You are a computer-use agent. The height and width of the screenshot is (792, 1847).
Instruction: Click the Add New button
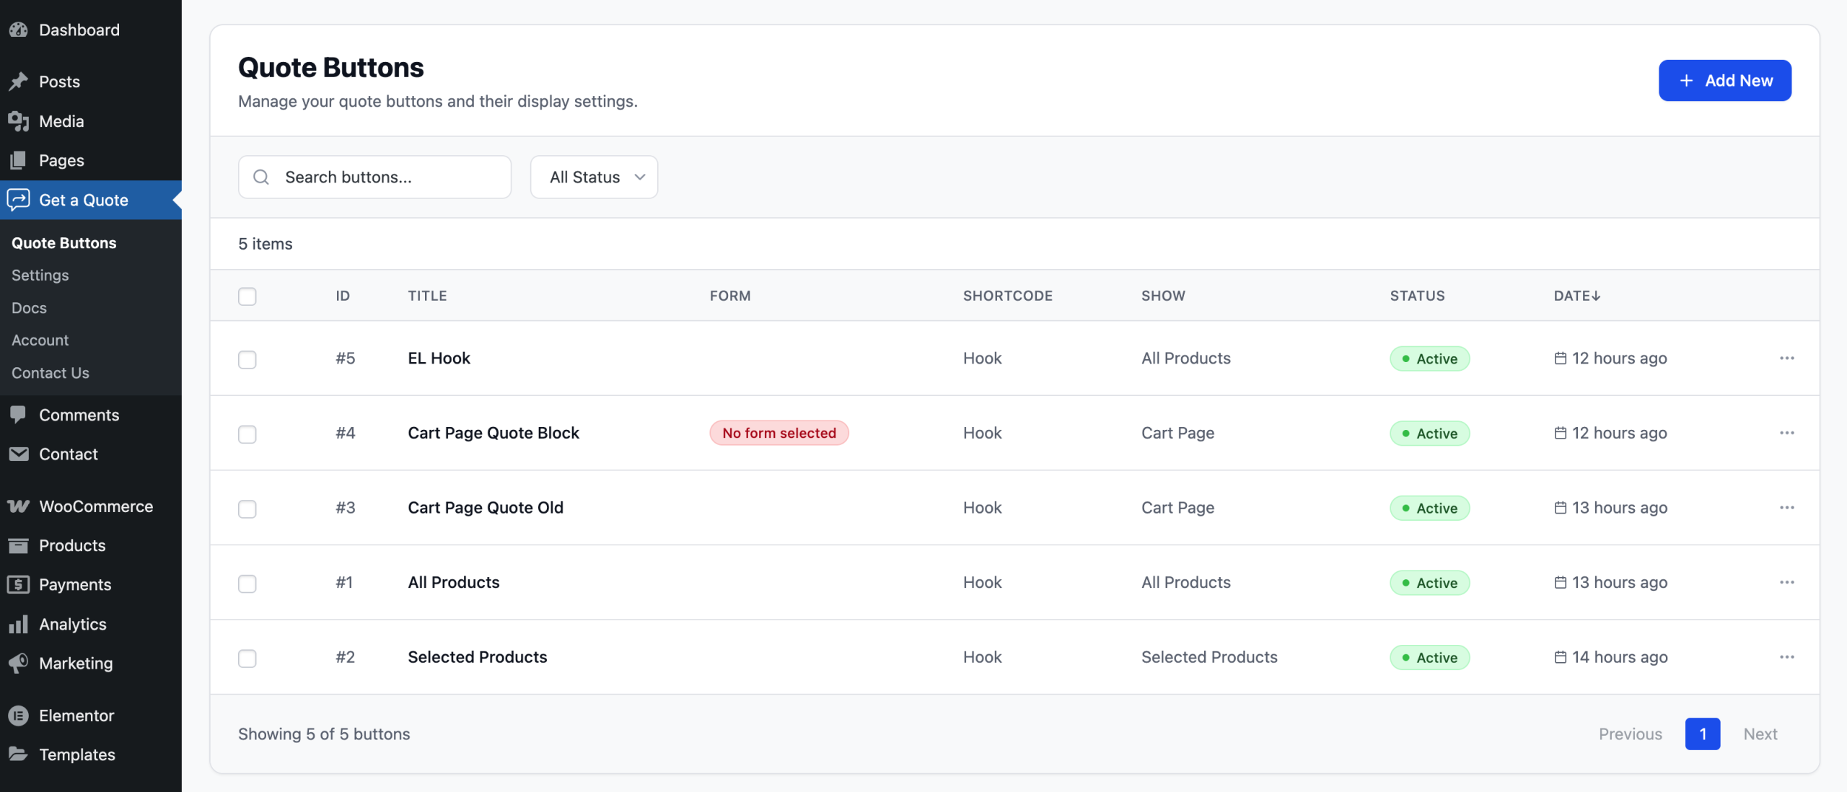tap(1724, 81)
